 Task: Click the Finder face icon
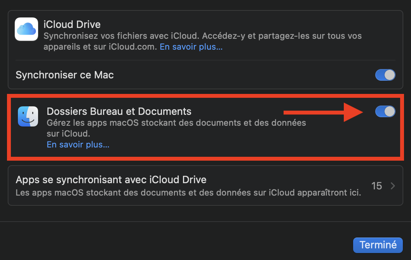pyautogui.click(x=28, y=116)
